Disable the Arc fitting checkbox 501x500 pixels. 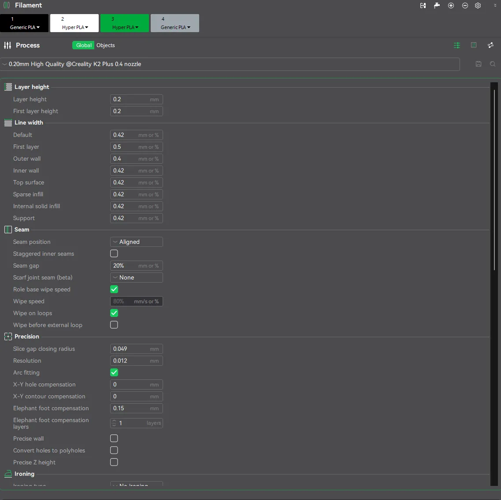point(114,372)
